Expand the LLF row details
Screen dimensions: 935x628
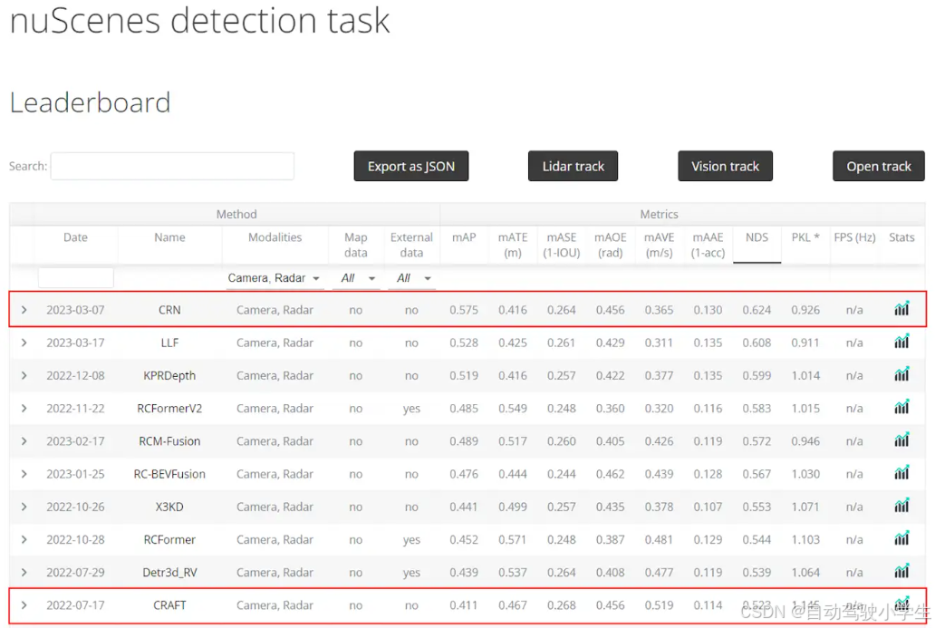pyautogui.click(x=24, y=343)
